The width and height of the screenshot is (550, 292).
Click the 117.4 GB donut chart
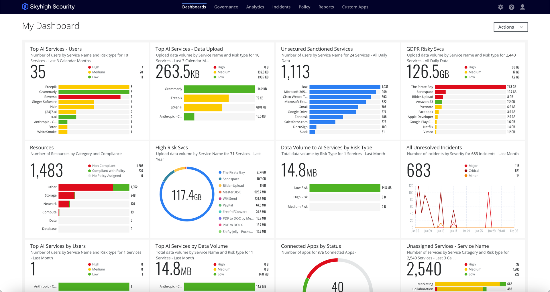point(187,194)
